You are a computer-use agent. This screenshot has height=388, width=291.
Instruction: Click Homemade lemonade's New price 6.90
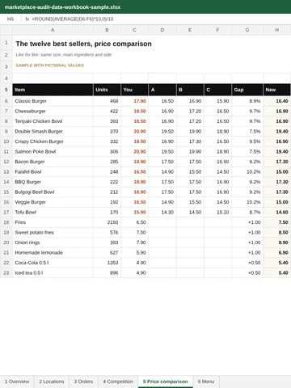(x=276, y=252)
